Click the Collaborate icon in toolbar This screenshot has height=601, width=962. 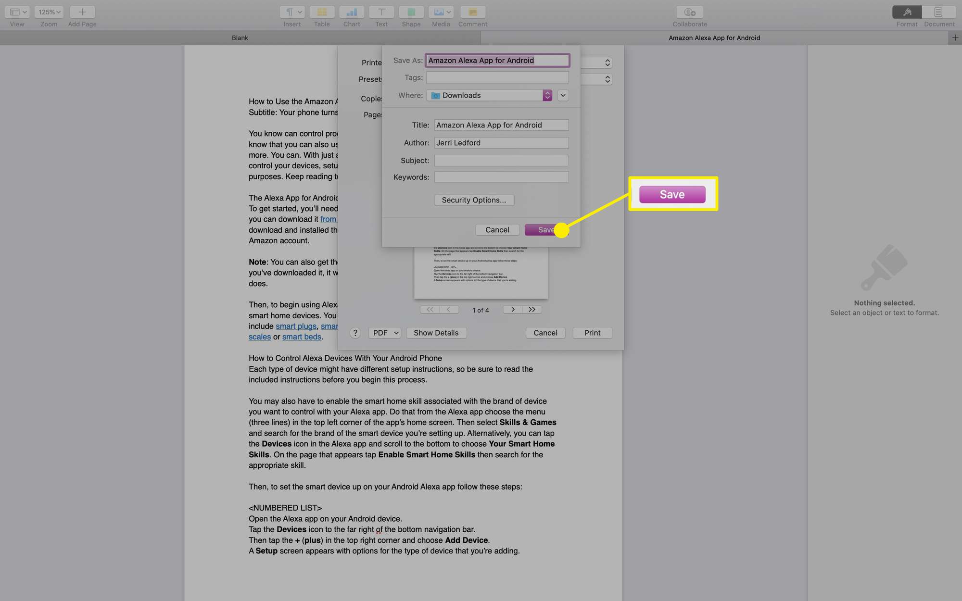coord(690,11)
